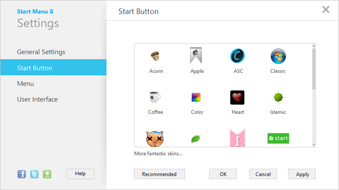This screenshot has height=190, width=339.
Task: Click the Help button
Action: (x=81, y=174)
